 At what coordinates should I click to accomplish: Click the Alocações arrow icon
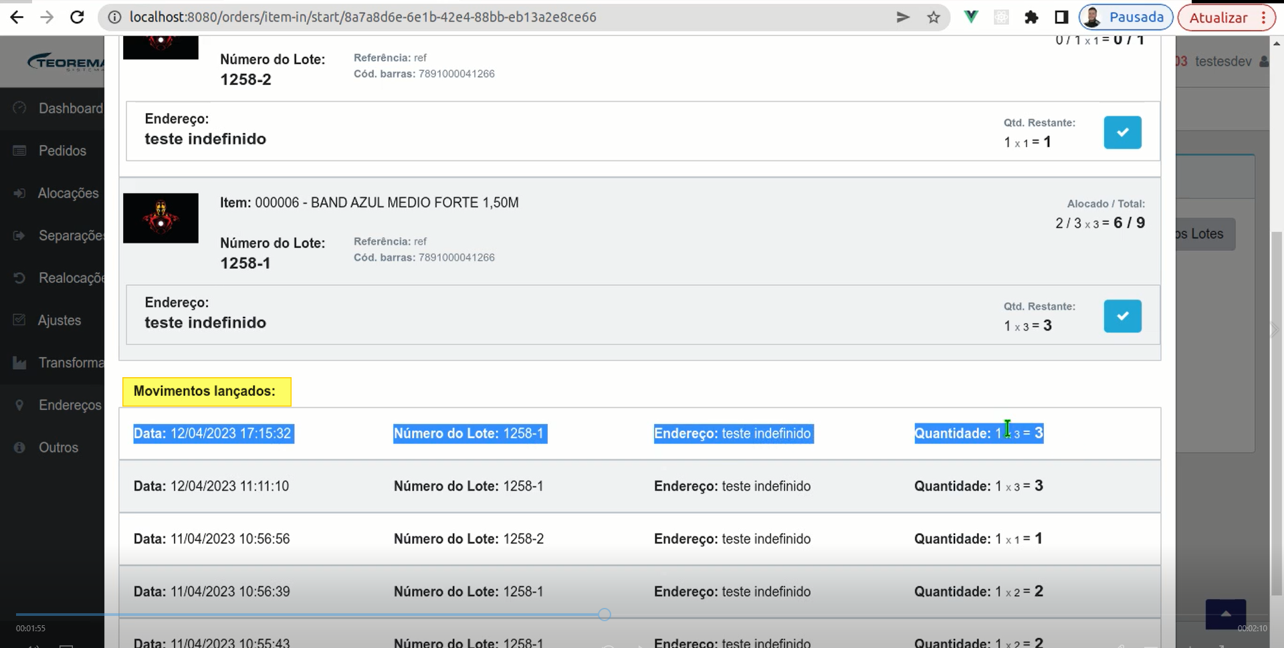click(19, 193)
